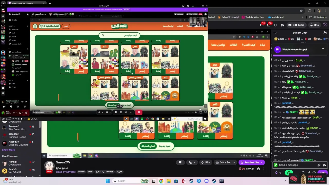
Task: Enter fullscreen for Discord stream
Action: [205, 112]
